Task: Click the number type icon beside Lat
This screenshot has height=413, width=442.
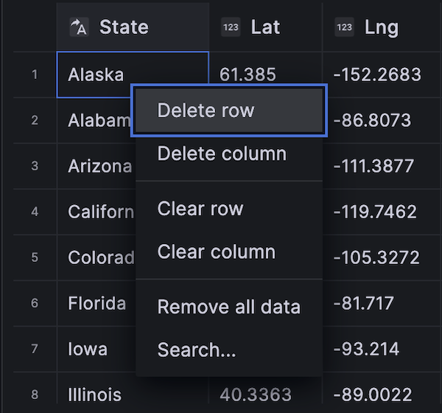Action: [x=231, y=27]
